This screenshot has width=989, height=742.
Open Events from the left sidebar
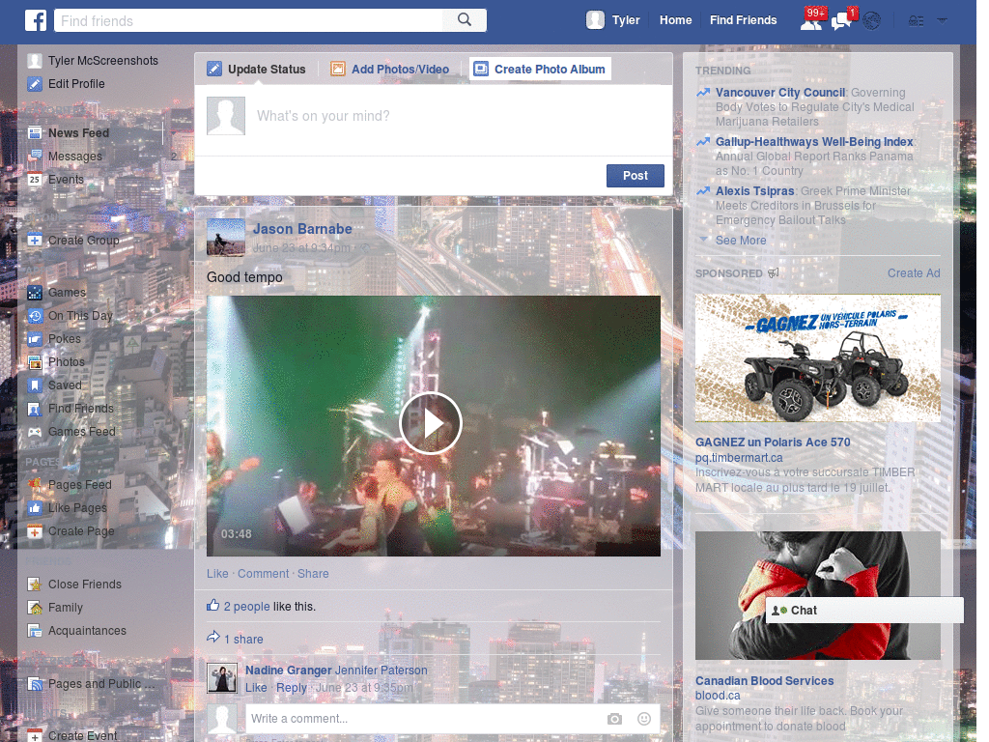[x=66, y=179]
